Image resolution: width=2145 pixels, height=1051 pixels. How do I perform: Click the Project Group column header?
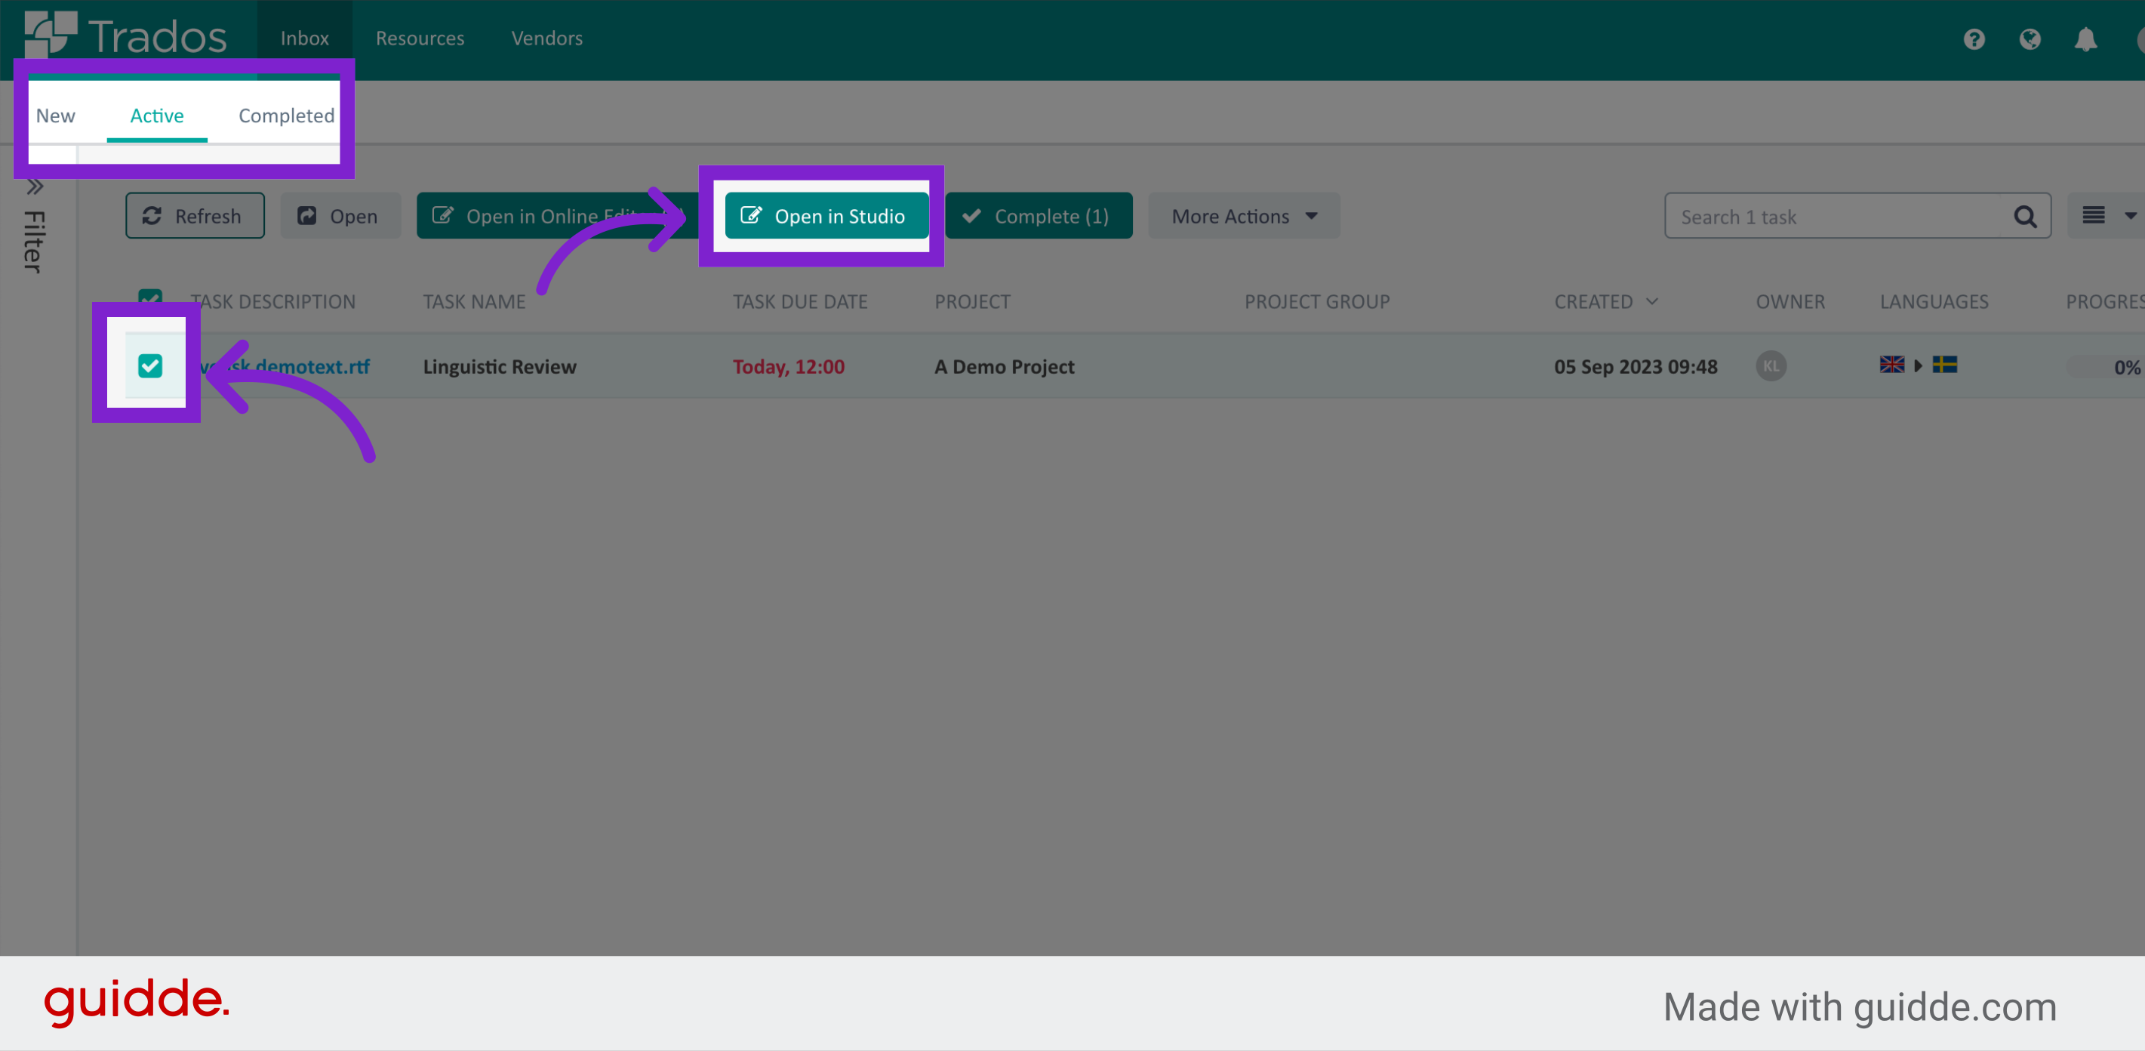(1316, 301)
